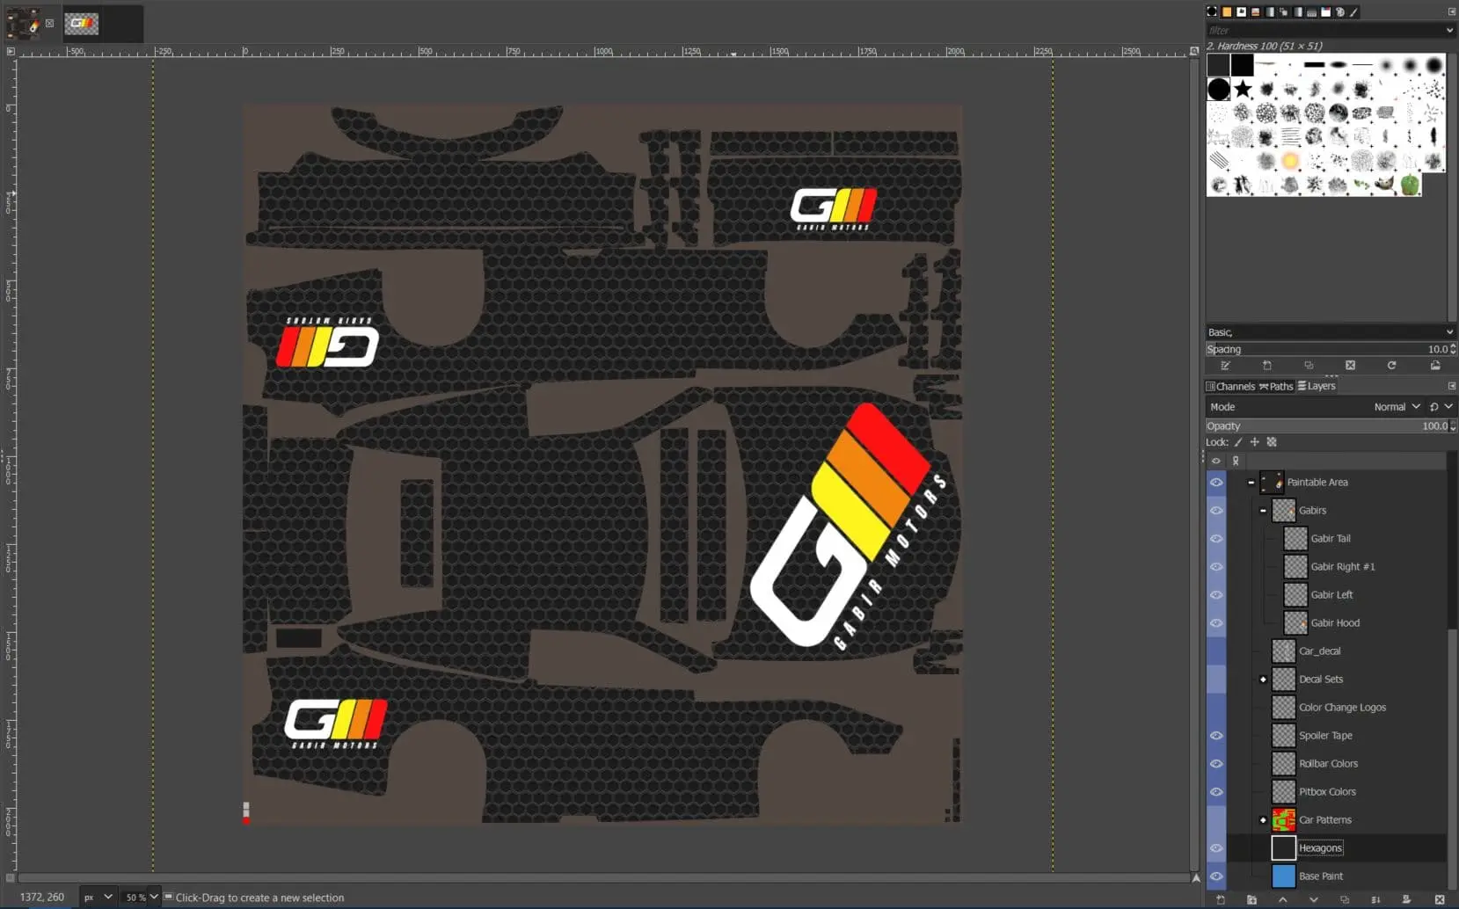1459x909 pixels.
Task: Open the layer Mode dropdown
Action: click(x=1397, y=407)
